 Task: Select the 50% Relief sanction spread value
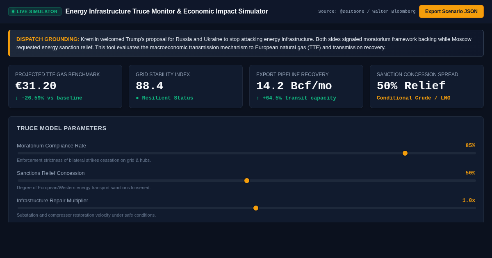pos(411,86)
